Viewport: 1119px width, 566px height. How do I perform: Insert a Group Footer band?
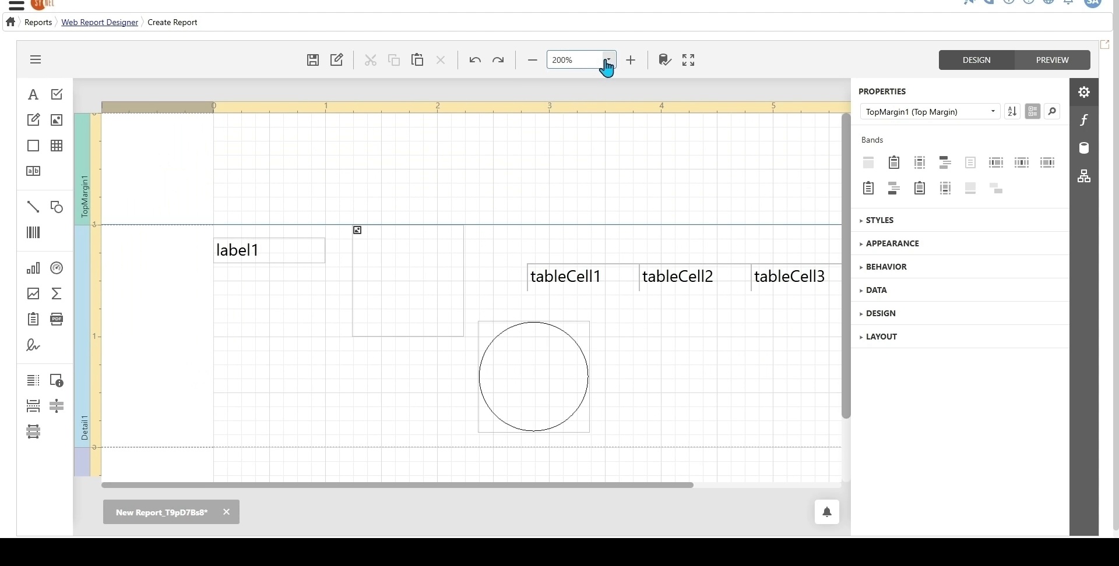pos(894,188)
